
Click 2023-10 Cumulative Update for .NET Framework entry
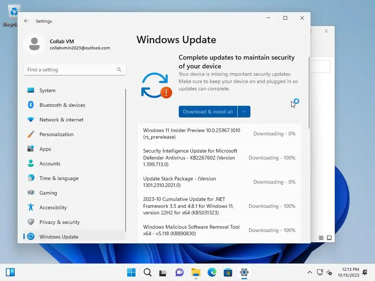click(x=219, y=206)
